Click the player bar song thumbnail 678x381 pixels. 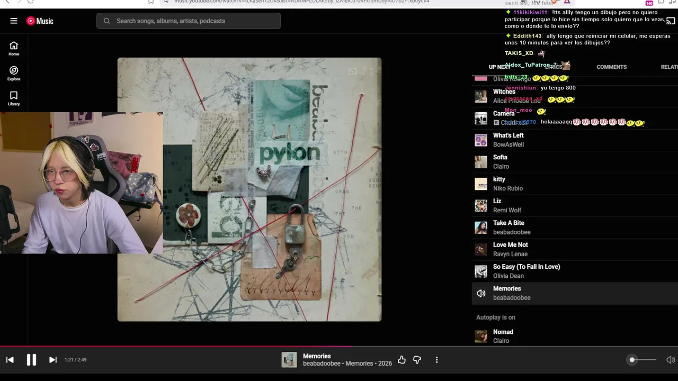click(289, 360)
